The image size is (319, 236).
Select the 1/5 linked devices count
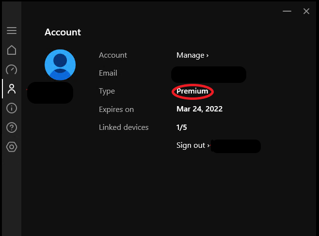click(182, 127)
